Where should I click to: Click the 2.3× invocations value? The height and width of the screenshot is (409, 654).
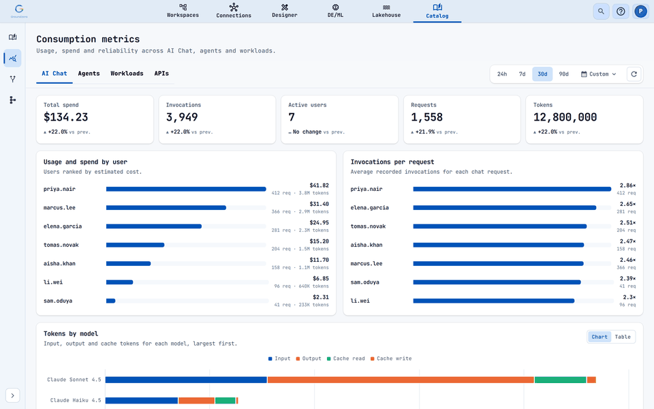629,297
